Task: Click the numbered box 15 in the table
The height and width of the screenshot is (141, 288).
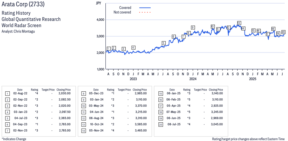Action: point(160,94)
